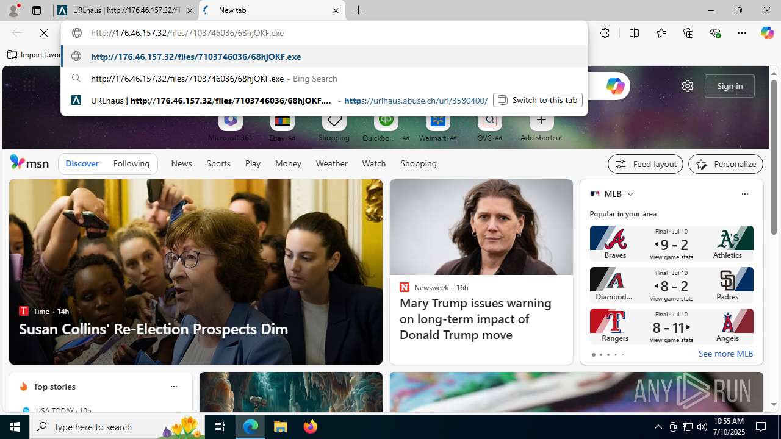781x439 pixels.
Task: Click the Sign in button
Action: pyautogui.click(x=730, y=86)
